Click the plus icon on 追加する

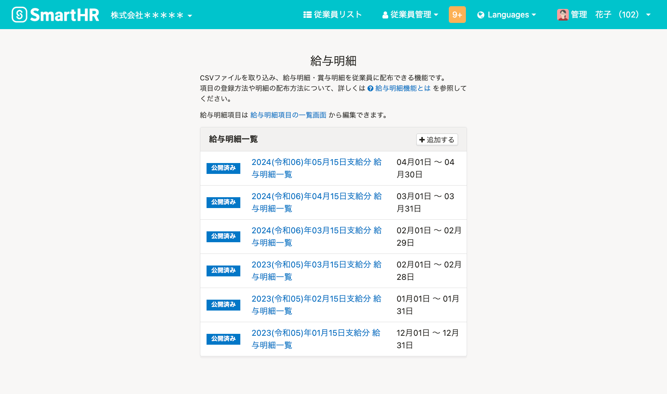pos(422,140)
